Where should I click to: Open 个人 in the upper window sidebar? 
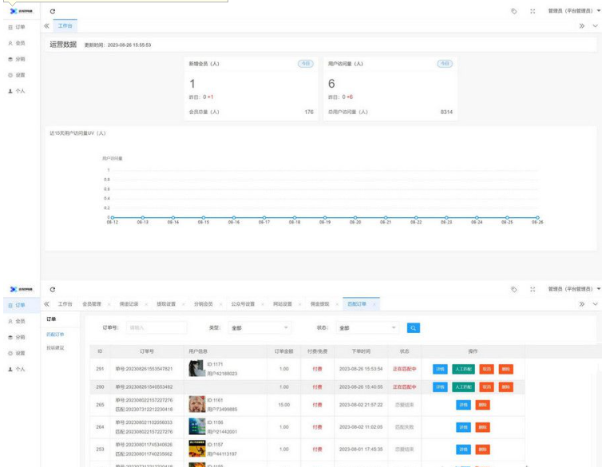(x=17, y=91)
